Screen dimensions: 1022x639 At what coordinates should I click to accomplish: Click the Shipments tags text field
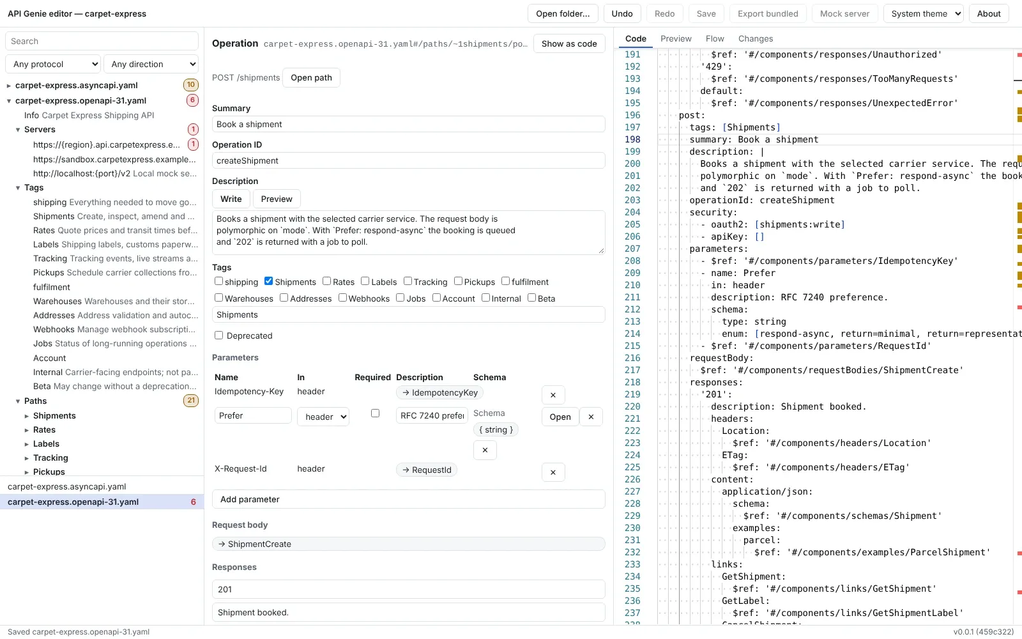409,314
